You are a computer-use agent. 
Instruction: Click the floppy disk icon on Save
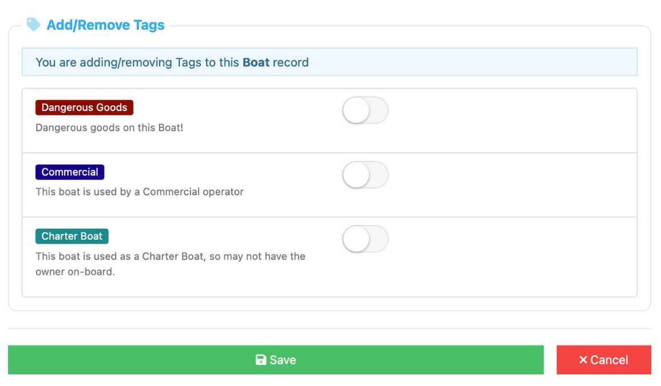point(261,360)
